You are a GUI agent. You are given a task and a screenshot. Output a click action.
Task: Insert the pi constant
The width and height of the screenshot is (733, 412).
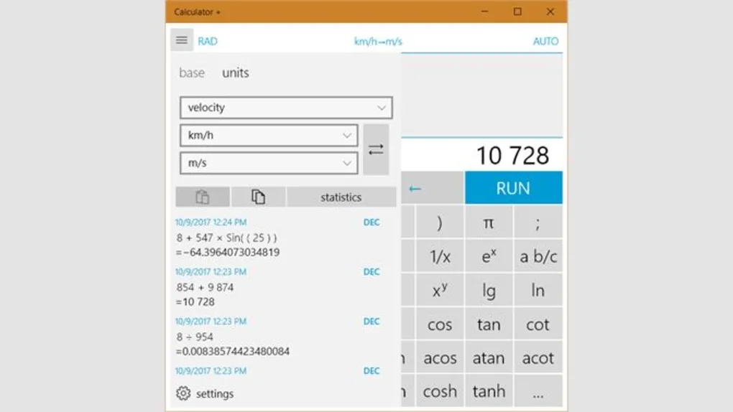pos(489,223)
